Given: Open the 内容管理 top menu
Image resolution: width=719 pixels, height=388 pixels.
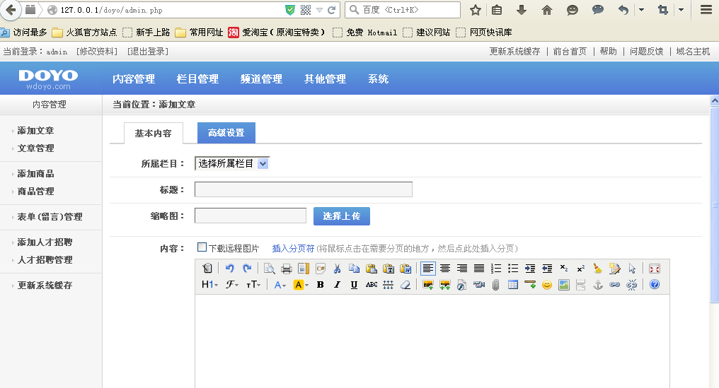Looking at the screenshot, I should coord(134,78).
